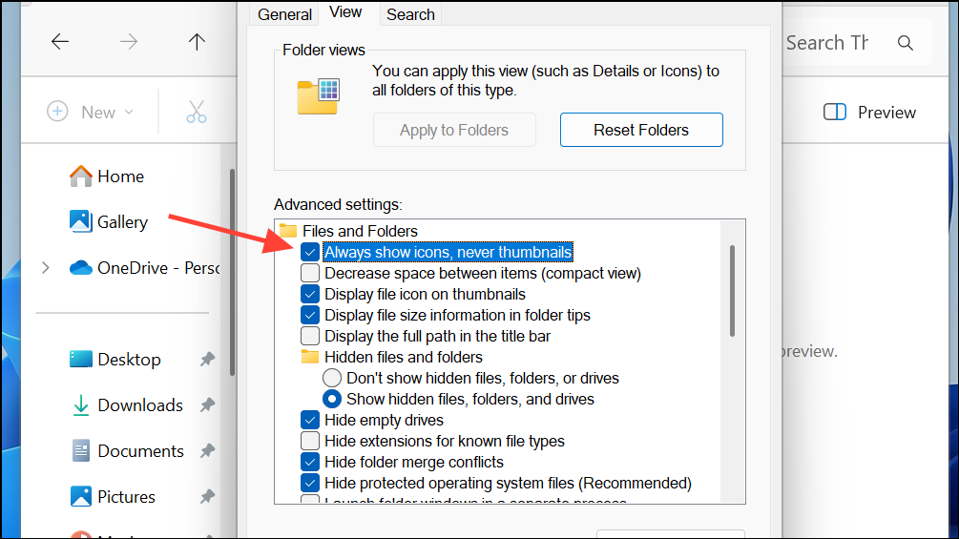Switch to the Search tab
The height and width of the screenshot is (539, 959).
click(410, 14)
